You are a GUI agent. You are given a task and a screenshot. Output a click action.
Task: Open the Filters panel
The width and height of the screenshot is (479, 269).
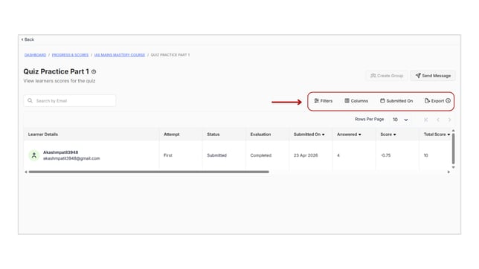pyautogui.click(x=324, y=101)
